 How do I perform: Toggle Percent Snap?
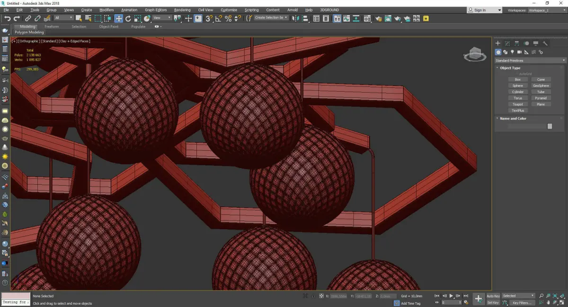(229, 18)
